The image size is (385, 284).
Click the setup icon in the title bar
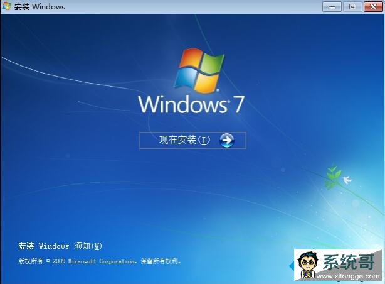7,6
